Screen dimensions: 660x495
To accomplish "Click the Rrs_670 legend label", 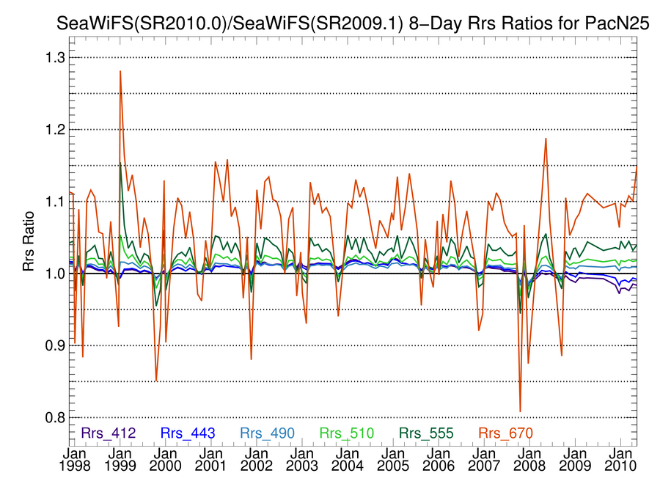I will pyautogui.click(x=506, y=433).
